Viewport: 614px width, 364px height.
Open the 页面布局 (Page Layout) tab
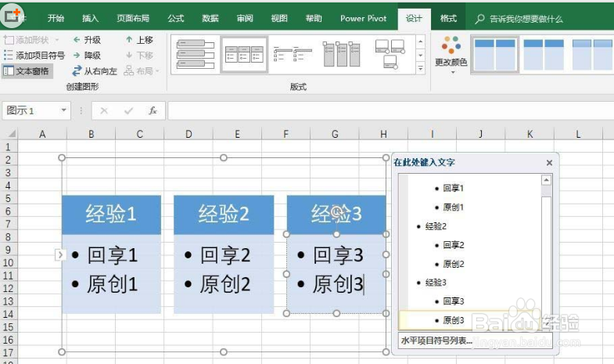tap(133, 19)
